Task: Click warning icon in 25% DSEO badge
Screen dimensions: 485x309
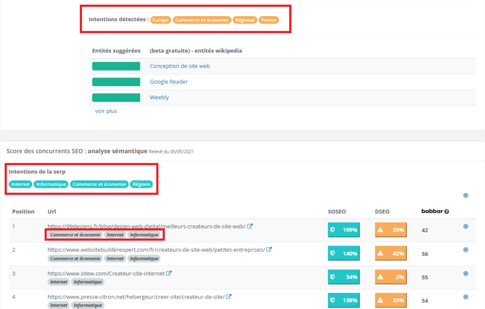Action: (x=380, y=230)
